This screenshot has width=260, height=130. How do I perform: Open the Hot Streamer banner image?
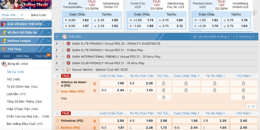point(26,4)
